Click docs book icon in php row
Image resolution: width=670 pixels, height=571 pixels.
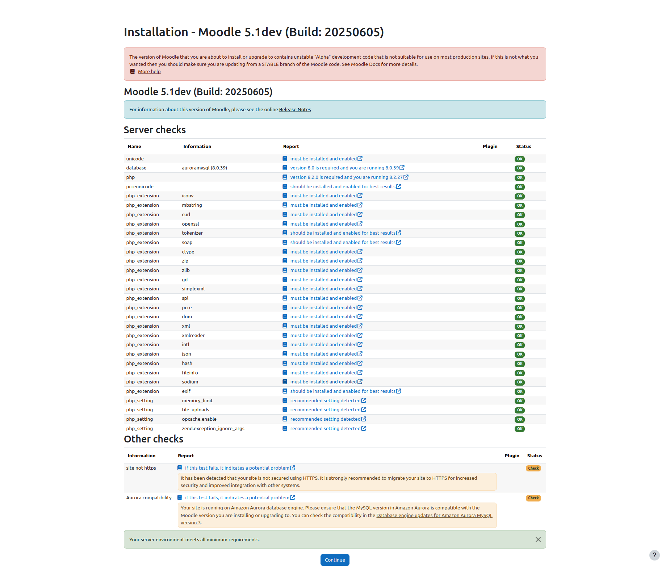[285, 177]
